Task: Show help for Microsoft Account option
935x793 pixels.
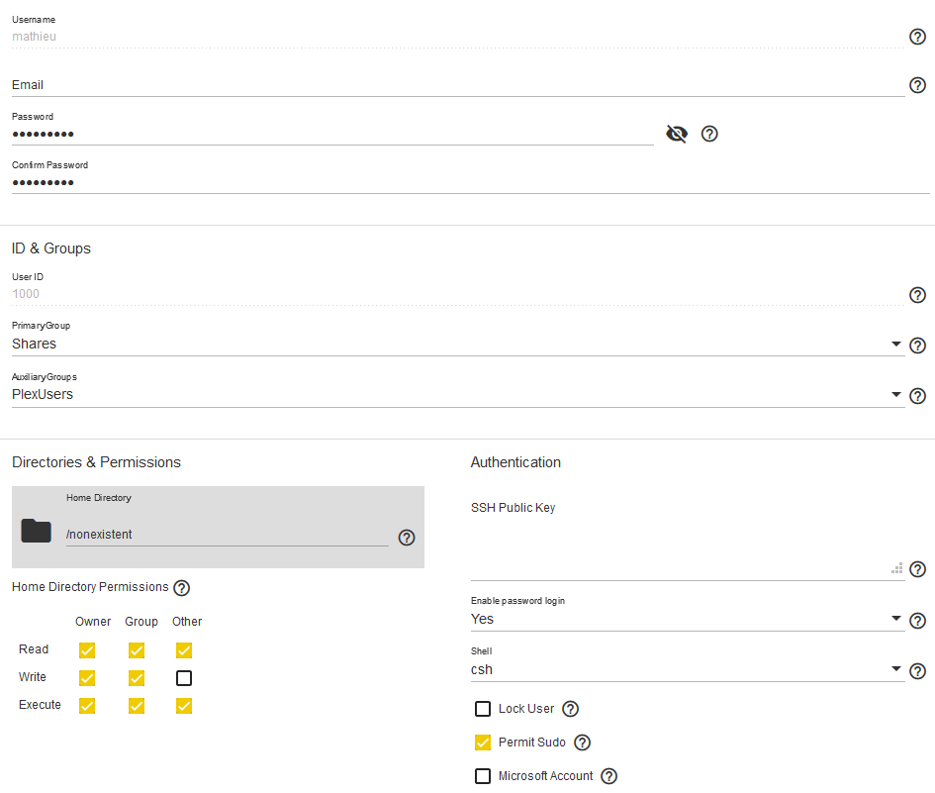Action: coord(608,776)
